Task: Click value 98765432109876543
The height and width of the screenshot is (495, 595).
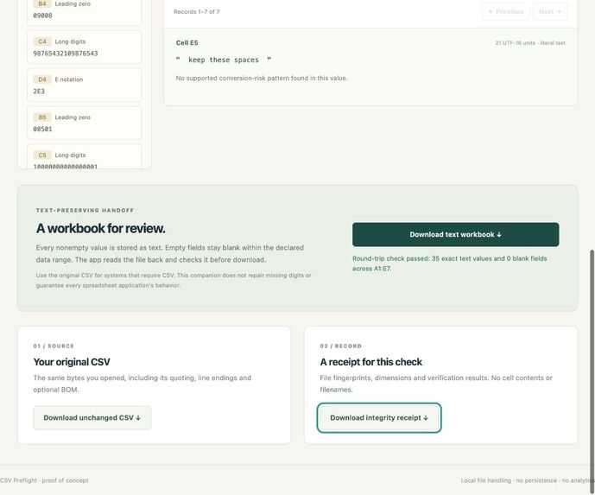Action: click(66, 54)
